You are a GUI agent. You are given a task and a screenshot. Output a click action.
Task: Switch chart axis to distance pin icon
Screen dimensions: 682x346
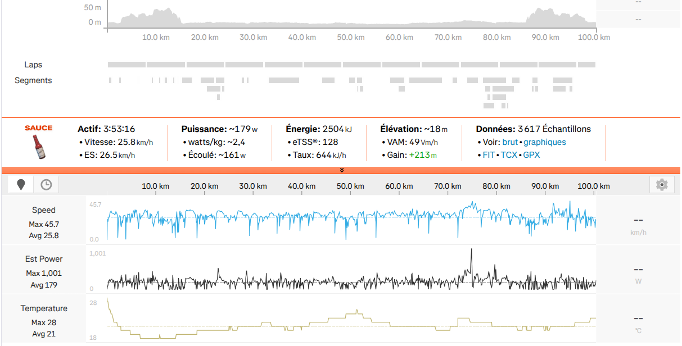tap(21, 184)
